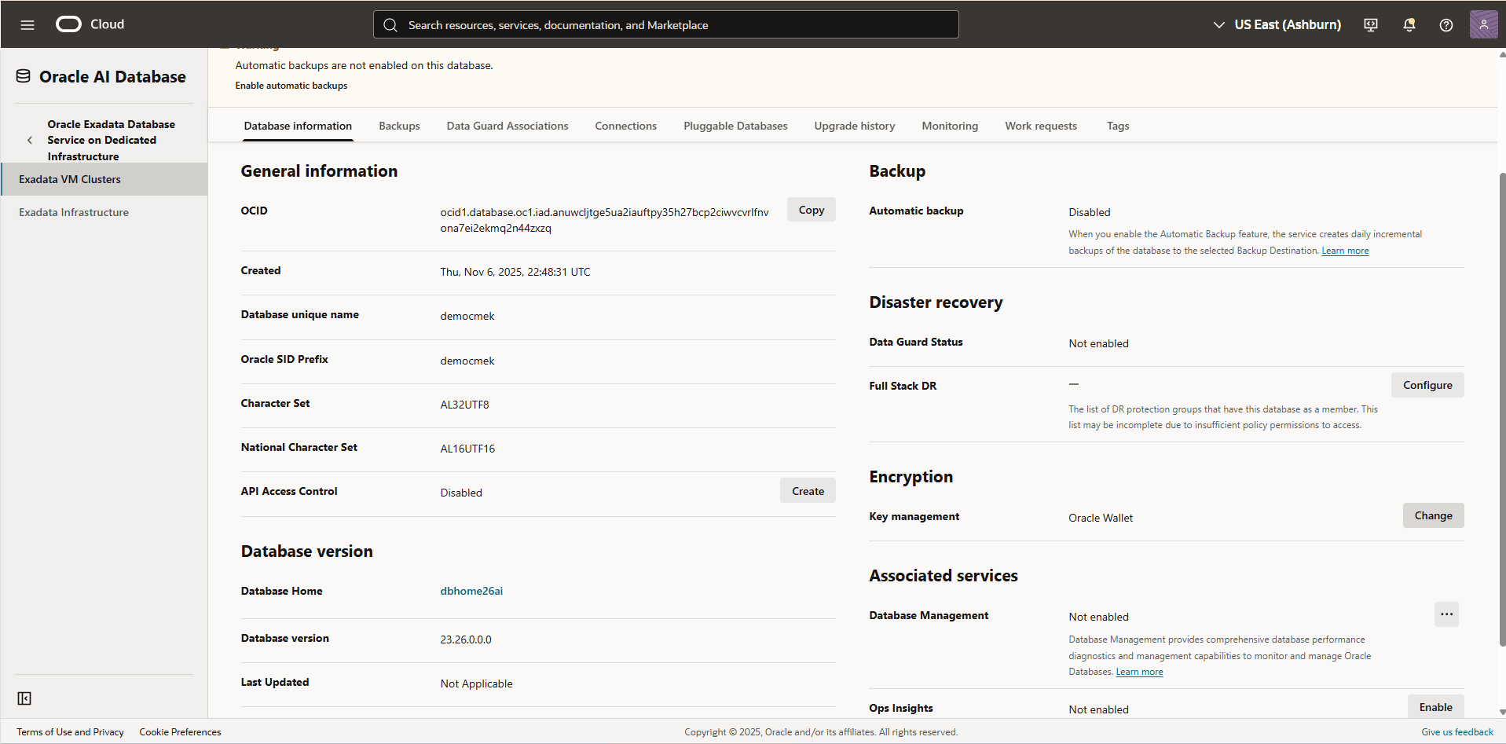Open the navigation hamburger menu

click(27, 24)
